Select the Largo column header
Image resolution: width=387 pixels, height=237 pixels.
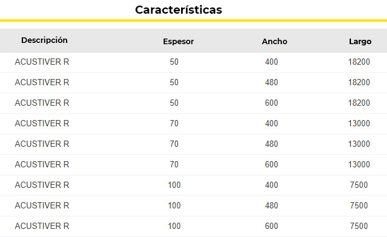[360, 42]
